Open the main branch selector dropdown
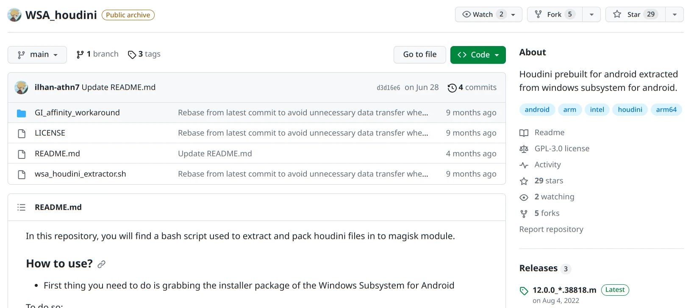This screenshot has height=308, width=694. click(37, 55)
